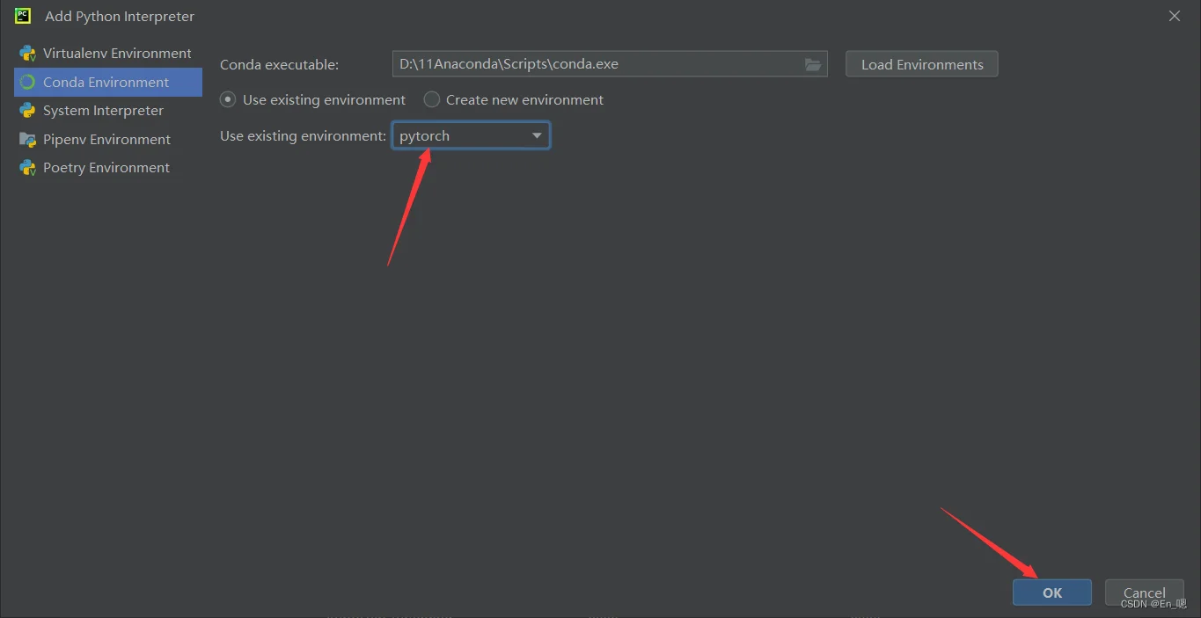Image resolution: width=1201 pixels, height=618 pixels.
Task: Dismiss the dialog with Cancel
Action: pos(1144,592)
